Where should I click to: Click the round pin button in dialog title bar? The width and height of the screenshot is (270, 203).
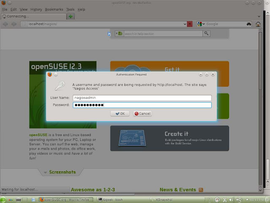point(56,74)
